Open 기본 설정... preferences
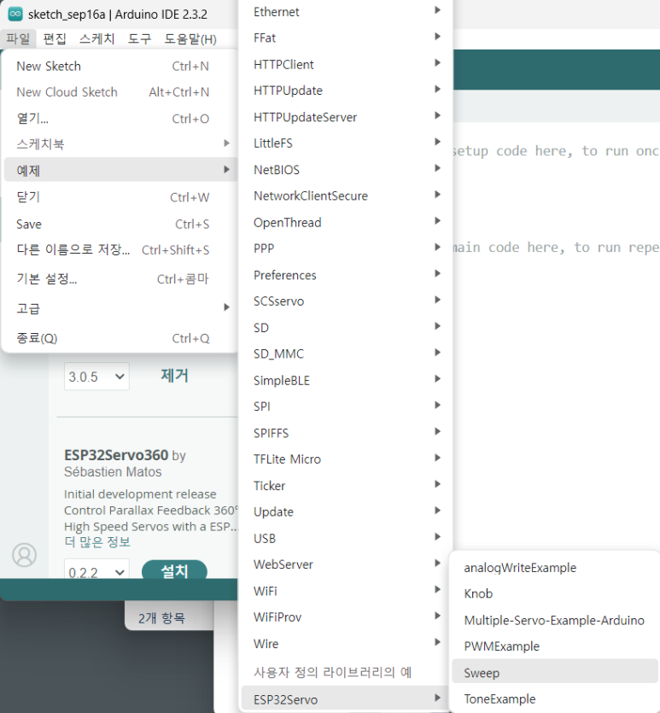The image size is (660, 713). 120,278
